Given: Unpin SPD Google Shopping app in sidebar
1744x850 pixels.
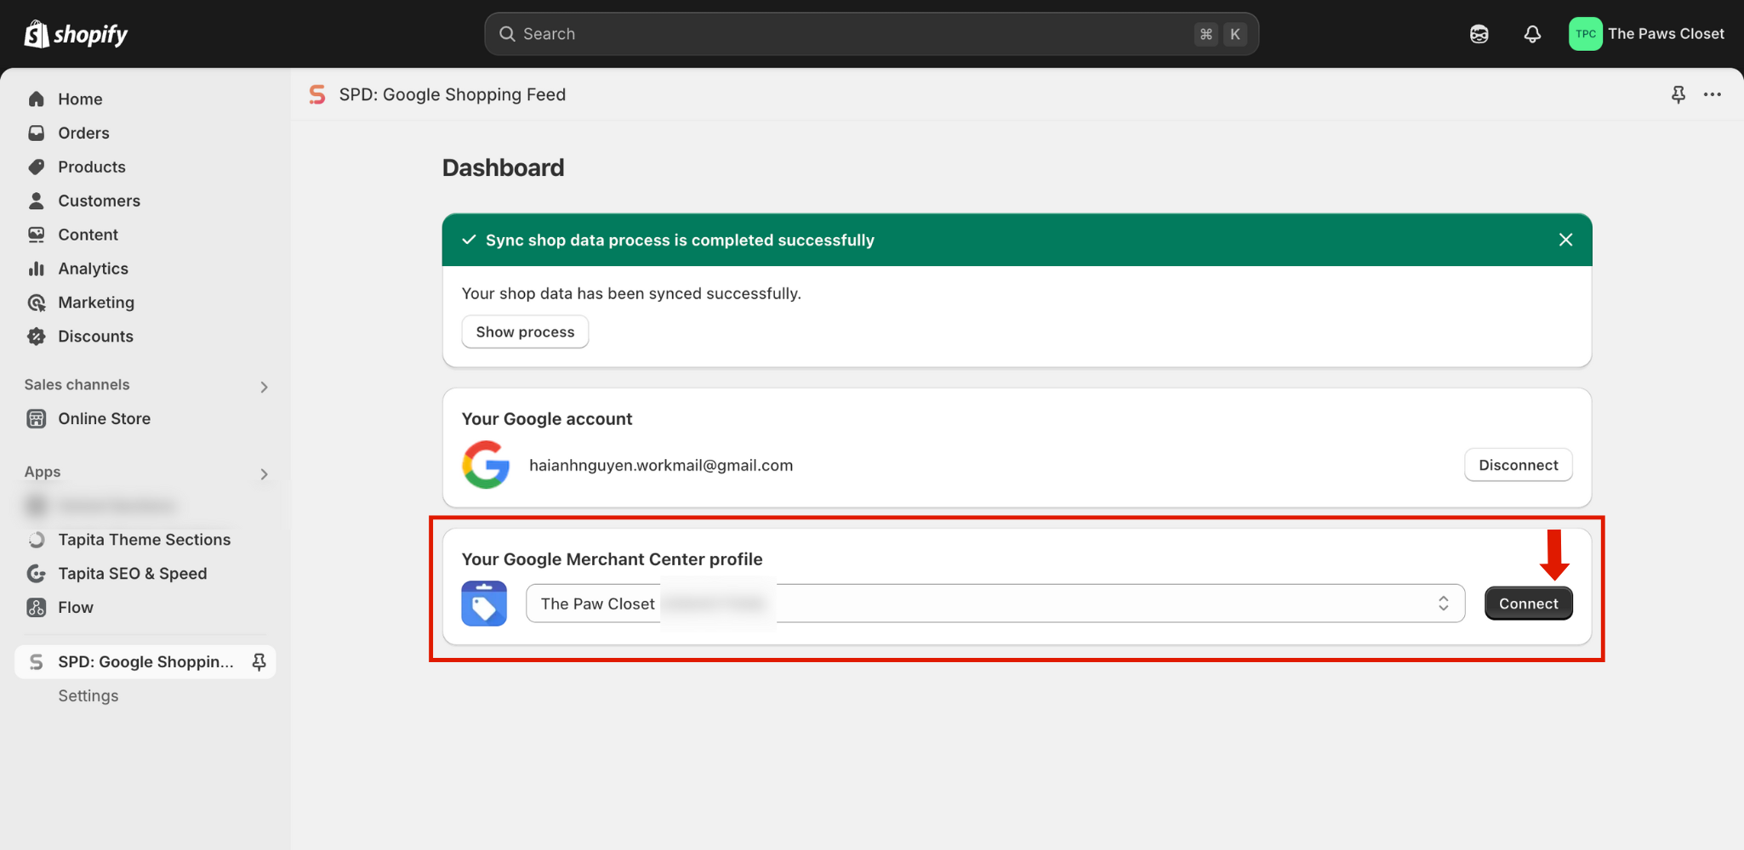Looking at the screenshot, I should click(259, 662).
